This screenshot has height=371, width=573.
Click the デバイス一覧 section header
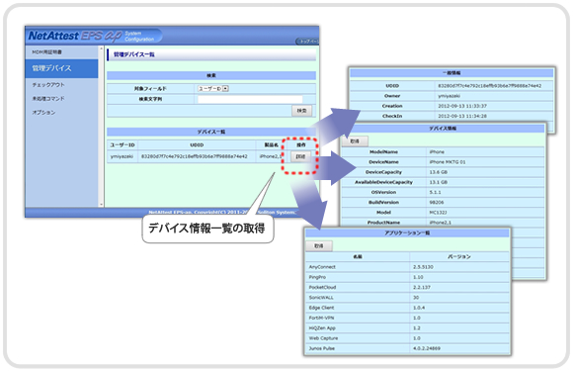pyautogui.click(x=211, y=132)
